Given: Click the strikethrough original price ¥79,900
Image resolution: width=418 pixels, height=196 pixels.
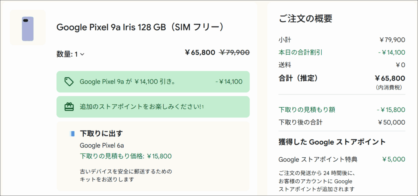Looking at the screenshot, I should (x=234, y=52).
